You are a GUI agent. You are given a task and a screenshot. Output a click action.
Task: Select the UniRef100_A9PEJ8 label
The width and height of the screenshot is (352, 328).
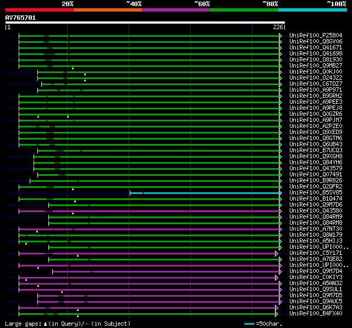pos(316,108)
